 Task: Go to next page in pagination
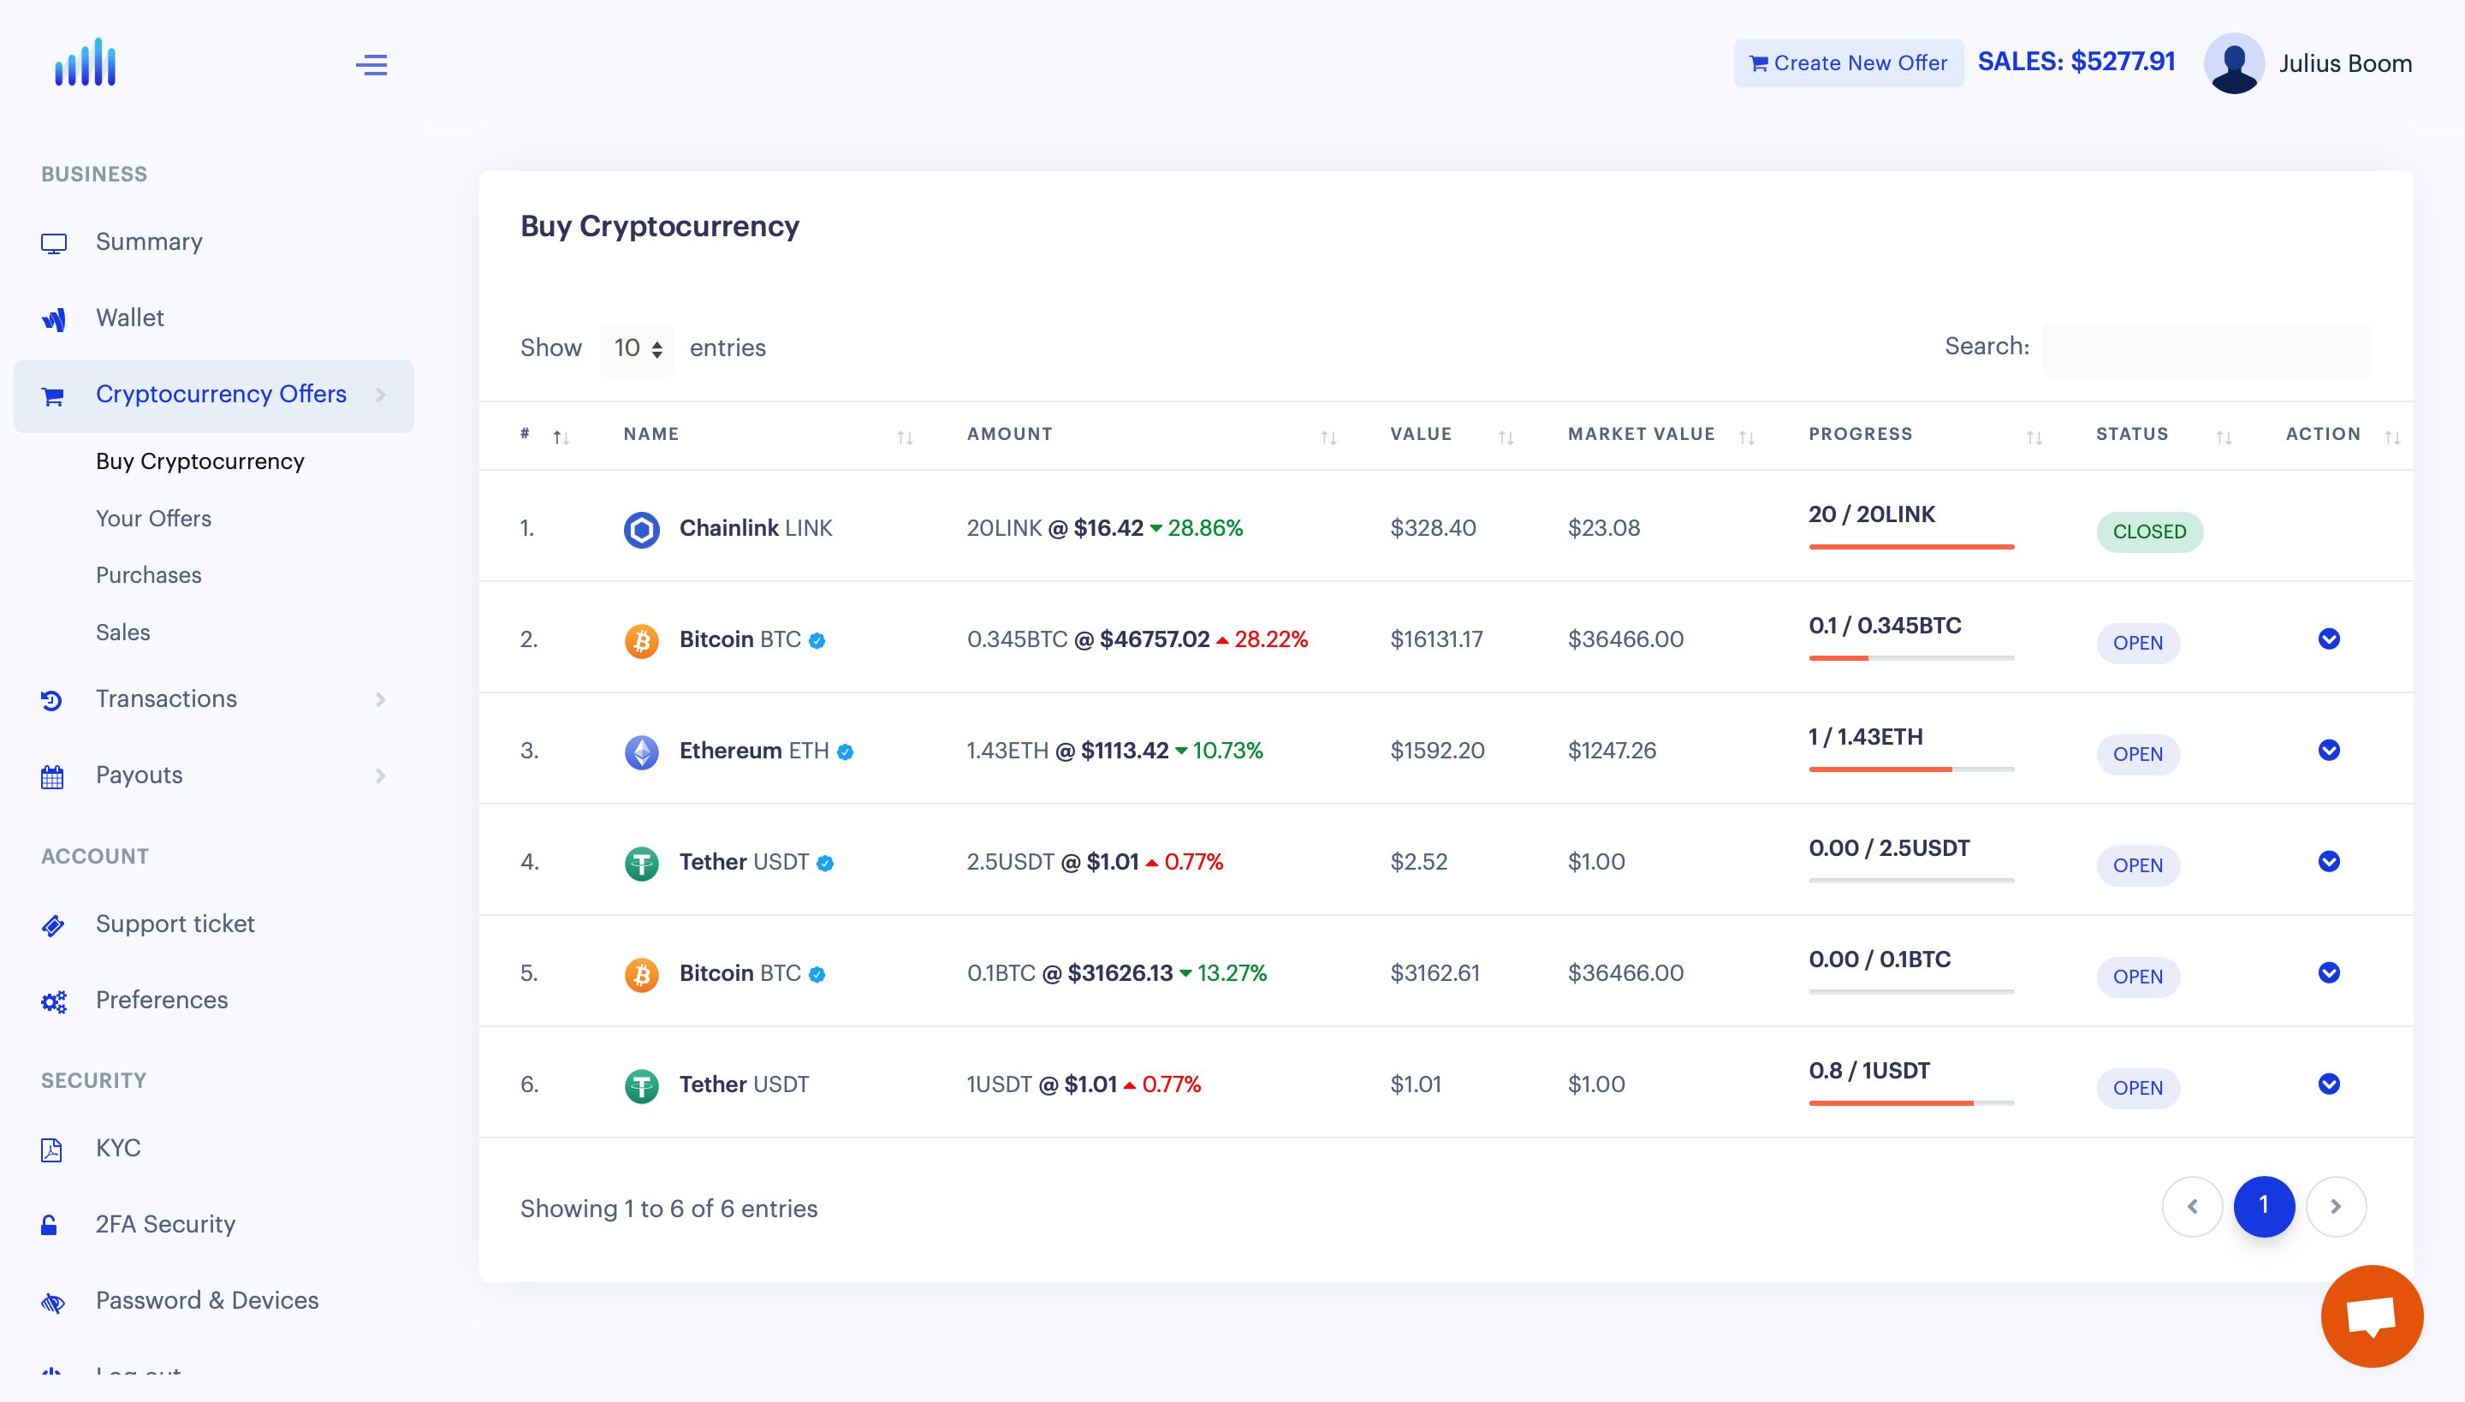pos(2335,1207)
